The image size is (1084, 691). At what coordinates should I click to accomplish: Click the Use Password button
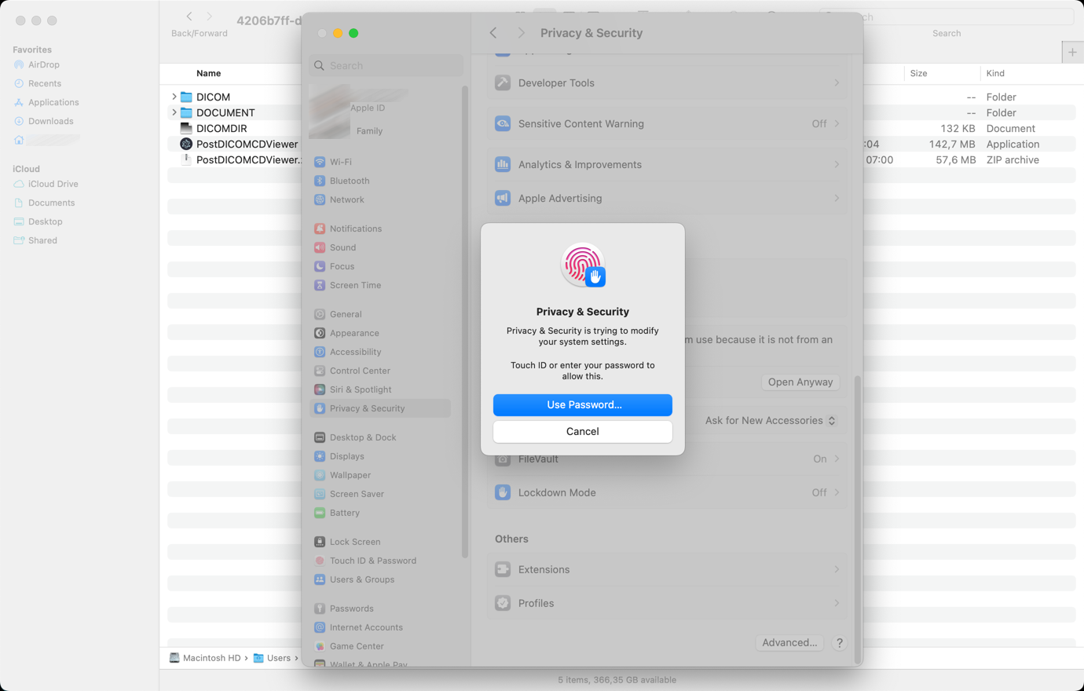[582, 404]
